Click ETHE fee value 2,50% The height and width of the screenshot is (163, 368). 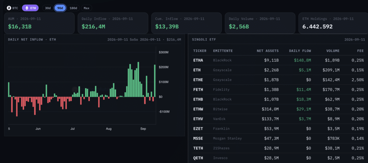tap(358, 80)
